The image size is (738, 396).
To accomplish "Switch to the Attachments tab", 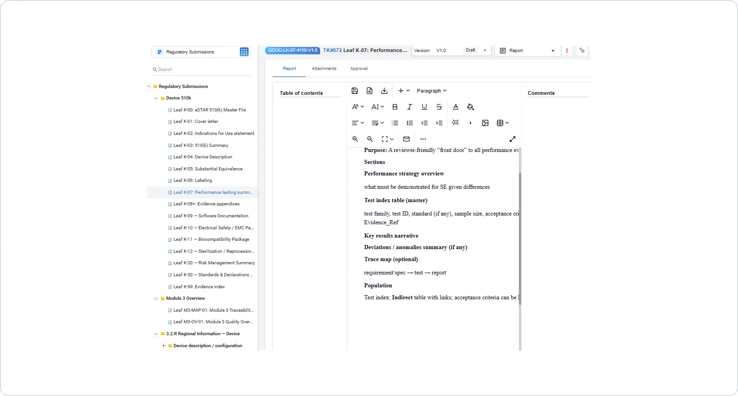I will click(324, 69).
